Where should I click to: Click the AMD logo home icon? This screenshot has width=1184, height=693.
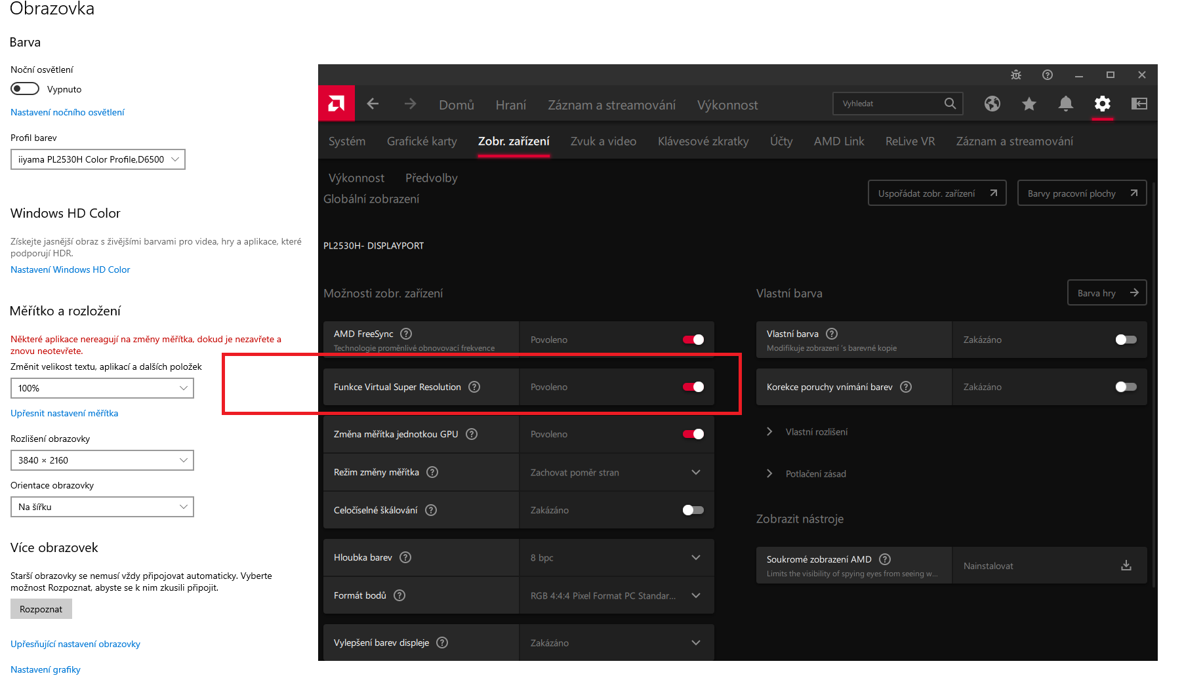click(x=337, y=104)
